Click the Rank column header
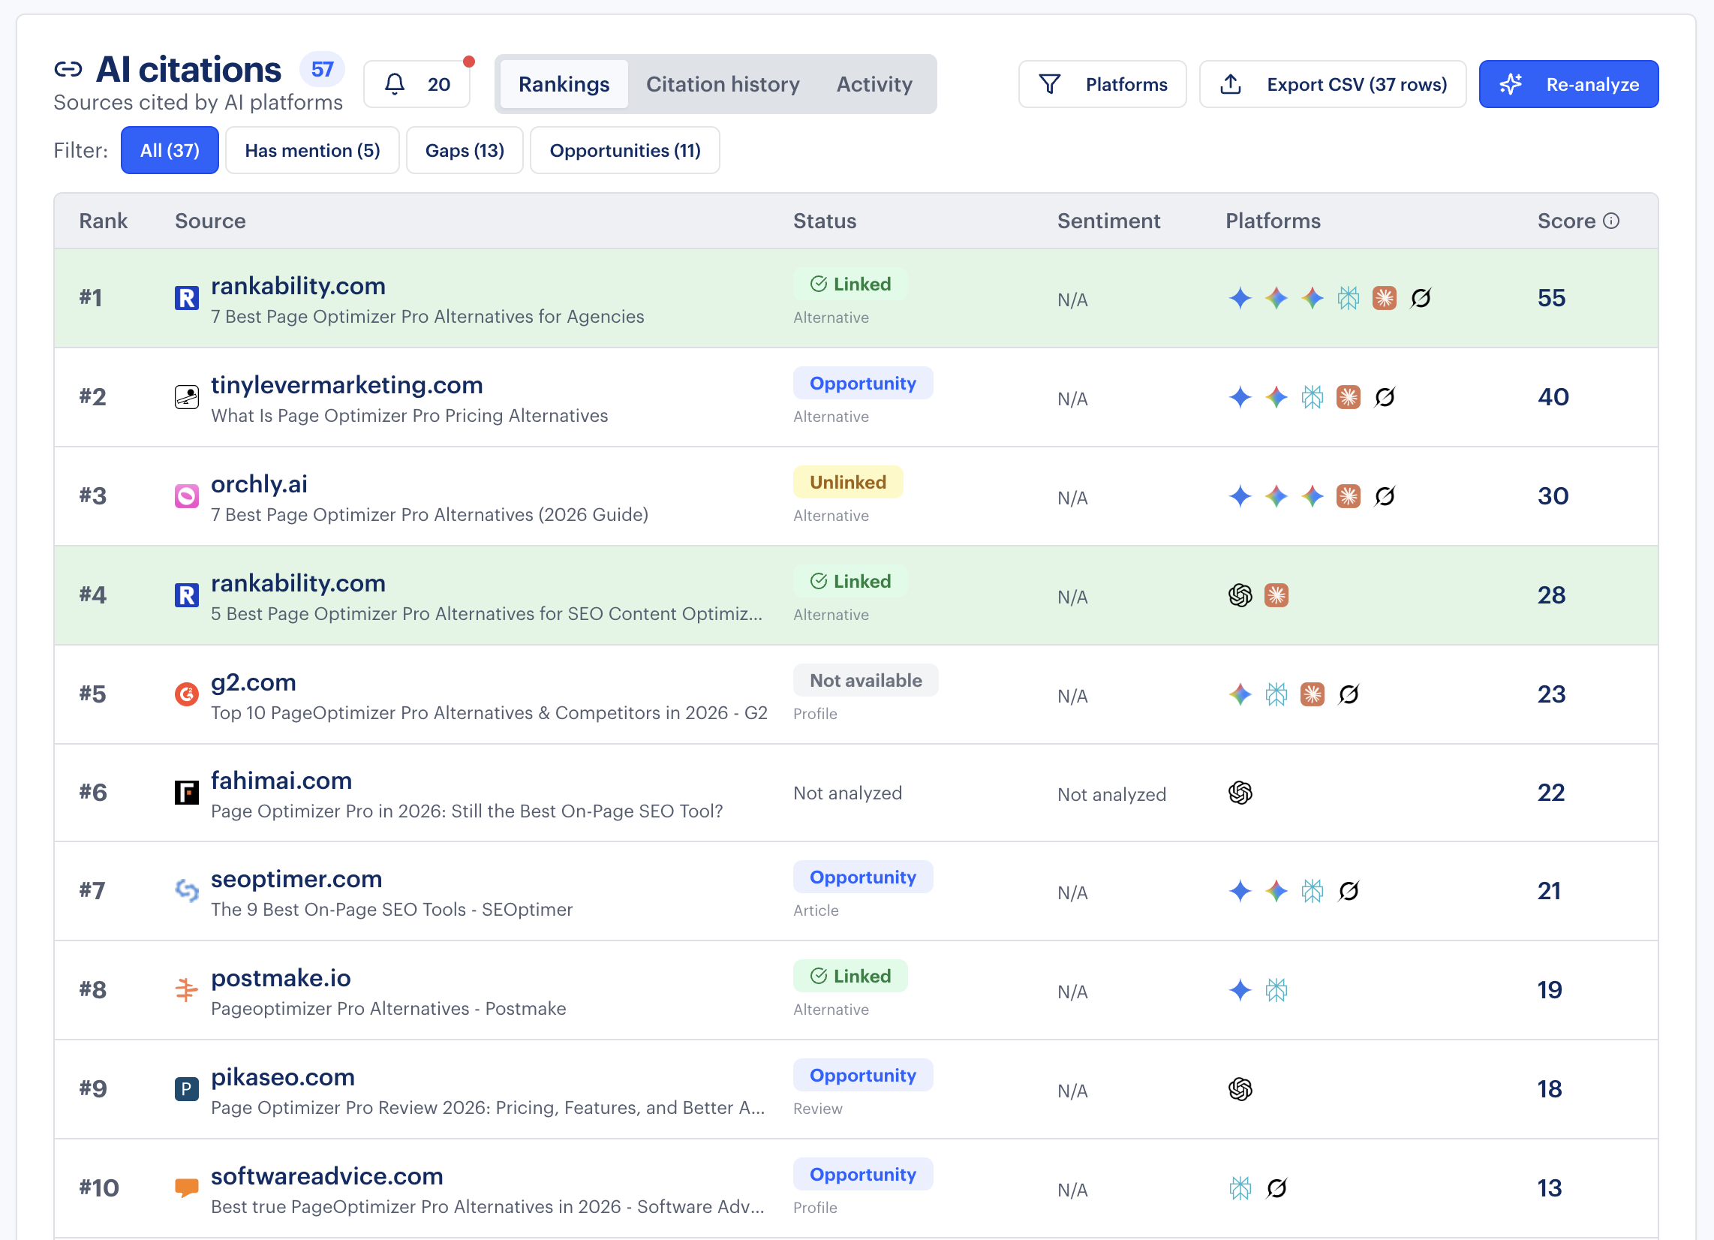 (104, 221)
